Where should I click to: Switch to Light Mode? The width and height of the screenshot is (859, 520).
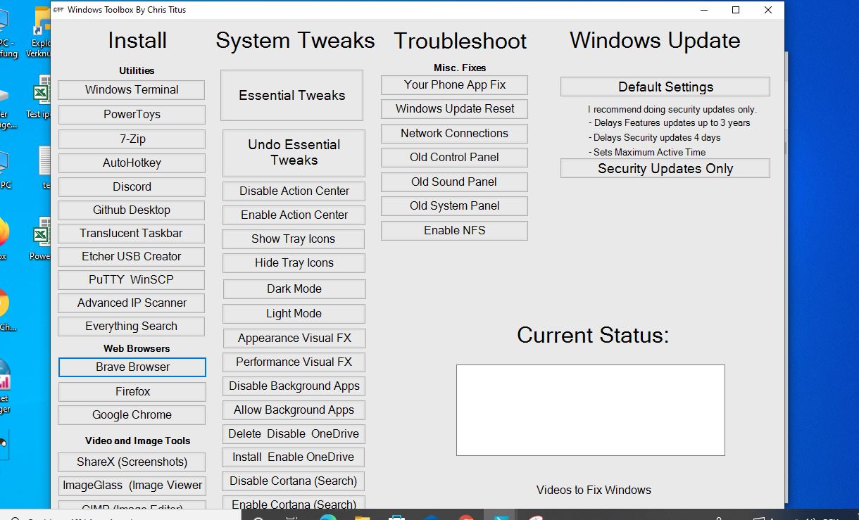click(294, 314)
